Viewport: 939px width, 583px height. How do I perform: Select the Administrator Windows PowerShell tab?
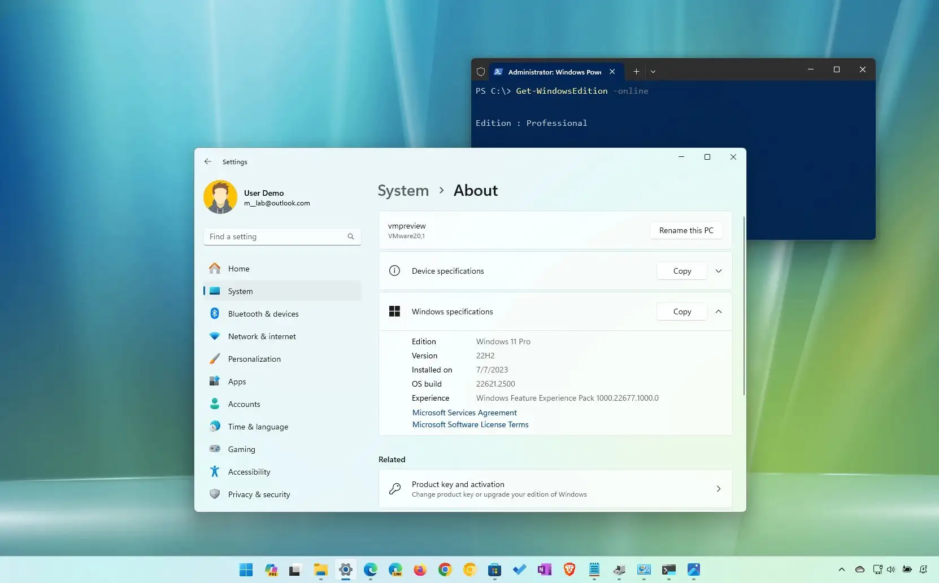554,72
